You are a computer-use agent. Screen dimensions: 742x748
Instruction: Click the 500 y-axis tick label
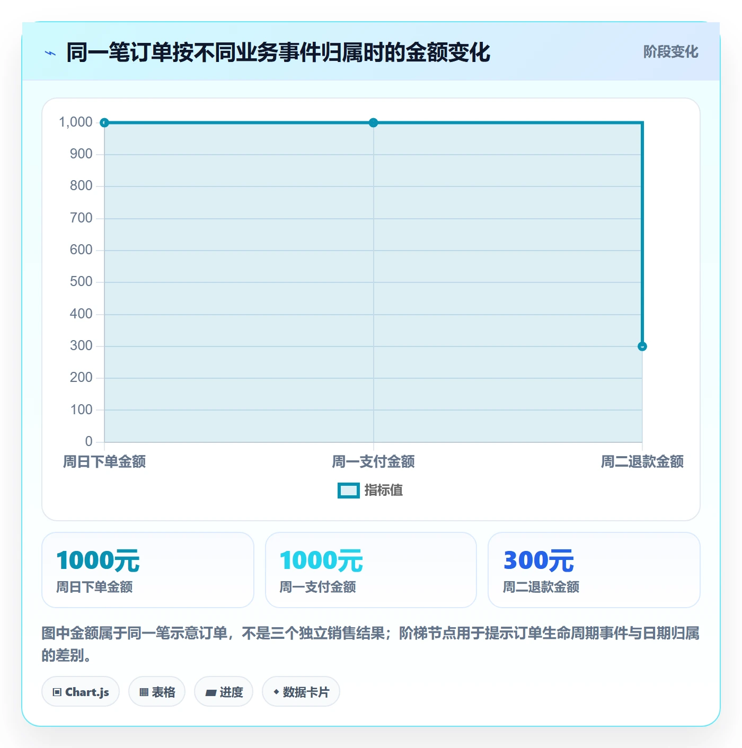tap(81, 282)
